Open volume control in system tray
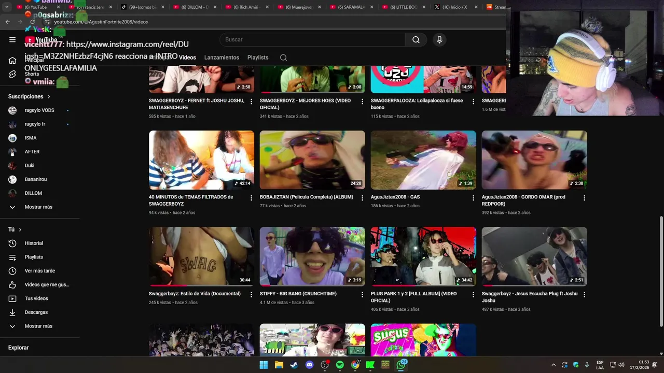The image size is (664, 373). pos(621,365)
